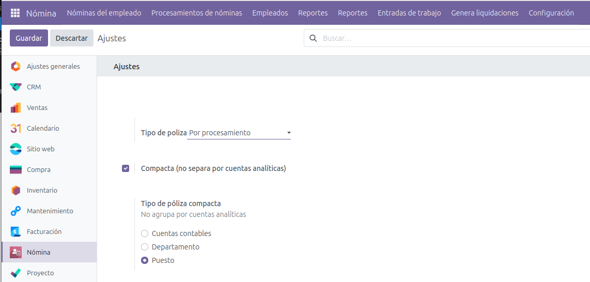Open the Facturación icon in sidebar
The height and width of the screenshot is (282, 590).
point(16,231)
